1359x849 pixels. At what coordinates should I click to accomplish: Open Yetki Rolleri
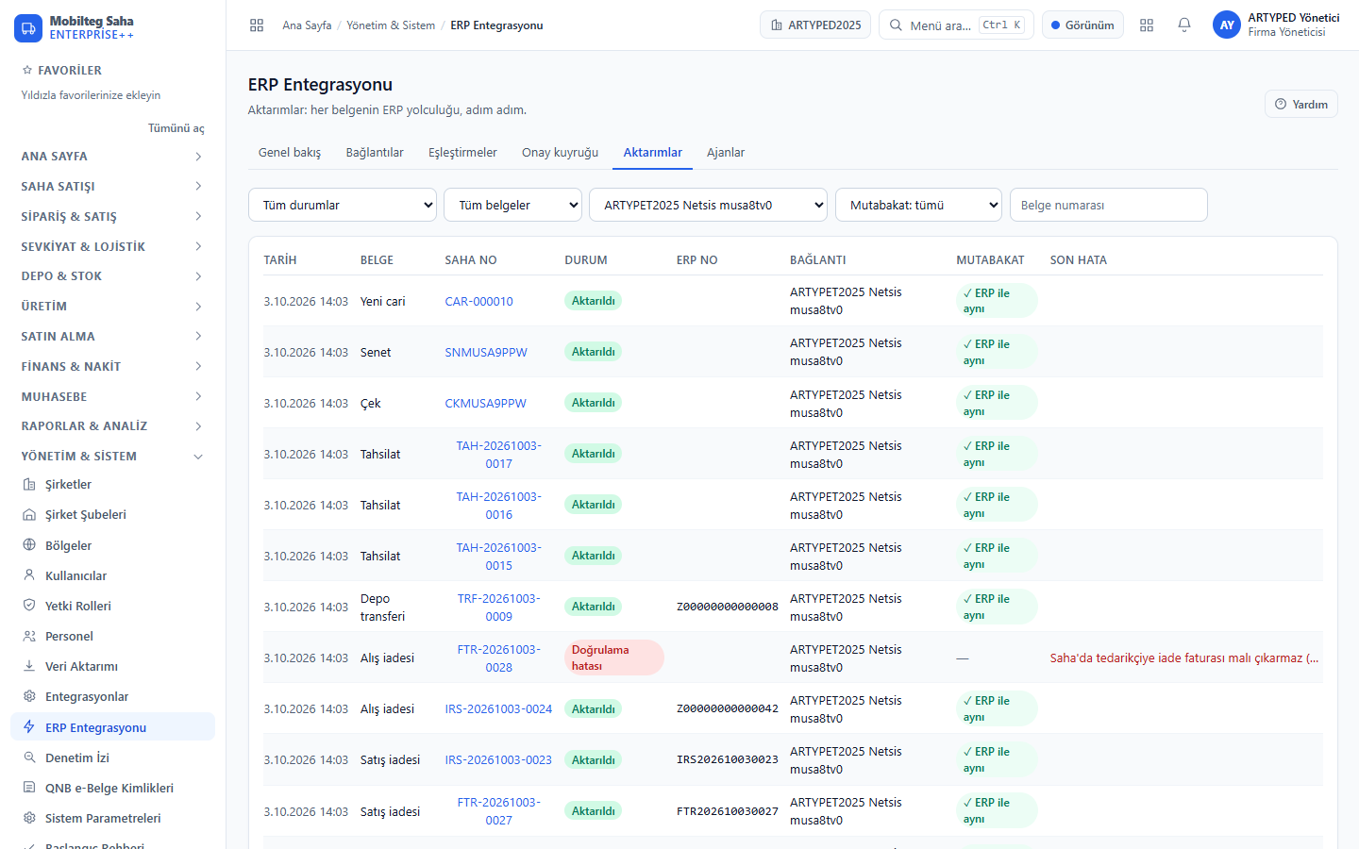pos(112,606)
